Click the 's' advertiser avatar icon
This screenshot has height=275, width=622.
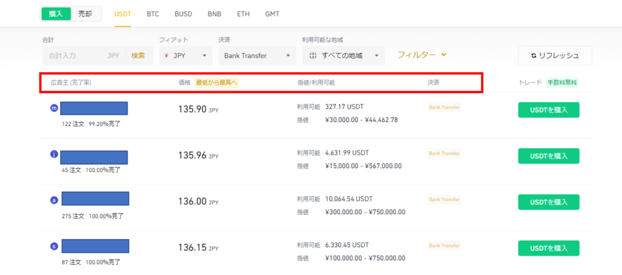pyautogui.click(x=54, y=246)
